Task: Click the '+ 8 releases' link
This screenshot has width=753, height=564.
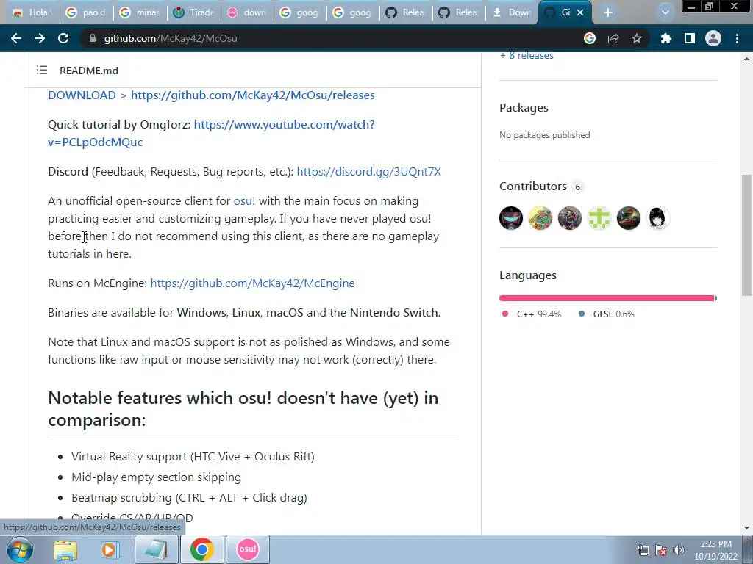Action: tap(527, 56)
